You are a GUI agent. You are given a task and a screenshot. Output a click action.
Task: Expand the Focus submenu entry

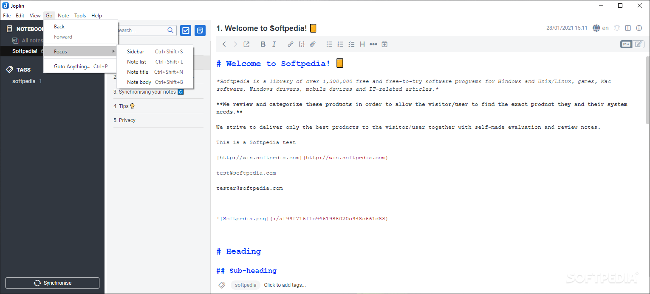(x=81, y=52)
